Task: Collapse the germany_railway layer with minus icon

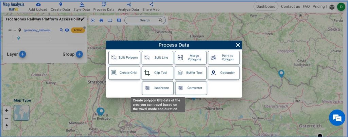Action: [x=15, y=30]
